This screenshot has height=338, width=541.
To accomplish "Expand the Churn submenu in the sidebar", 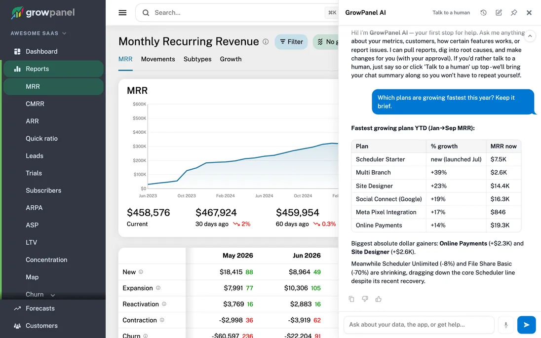I will (x=53, y=295).
